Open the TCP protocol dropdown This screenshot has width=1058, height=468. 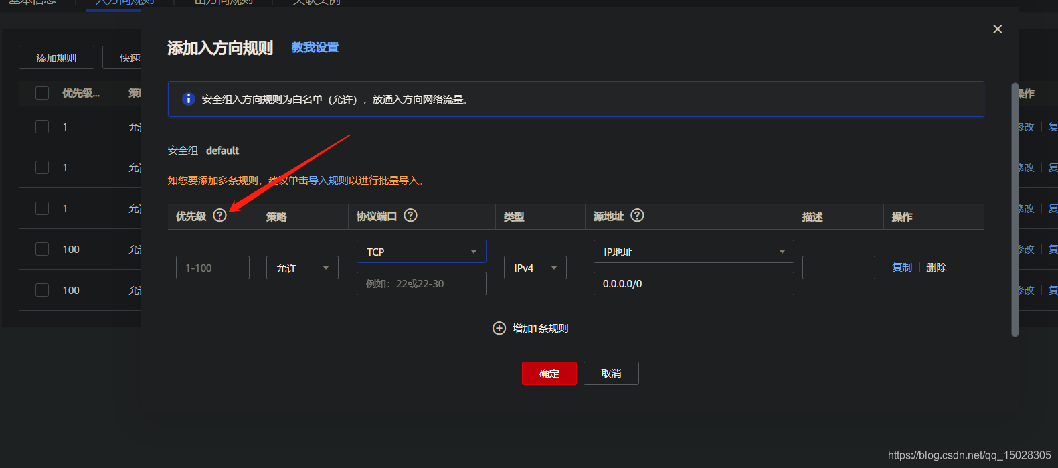click(x=422, y=252)
